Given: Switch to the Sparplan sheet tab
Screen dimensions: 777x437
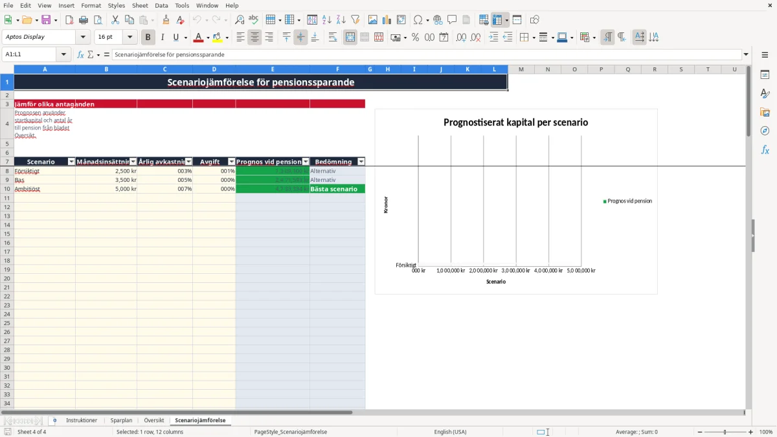Looking at the screenshot, I should [x=121, y=420].
